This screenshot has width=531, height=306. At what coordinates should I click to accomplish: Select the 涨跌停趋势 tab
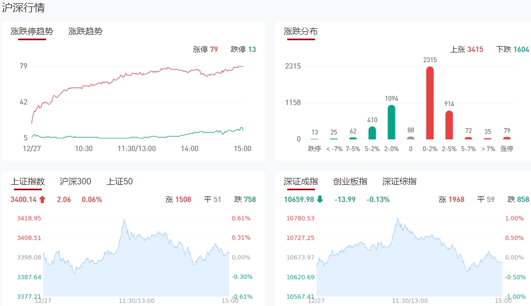32,31
